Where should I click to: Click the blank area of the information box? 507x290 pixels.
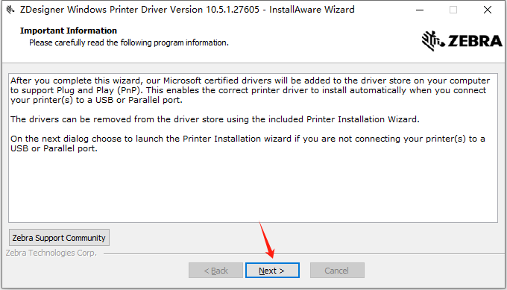point(253,189)
